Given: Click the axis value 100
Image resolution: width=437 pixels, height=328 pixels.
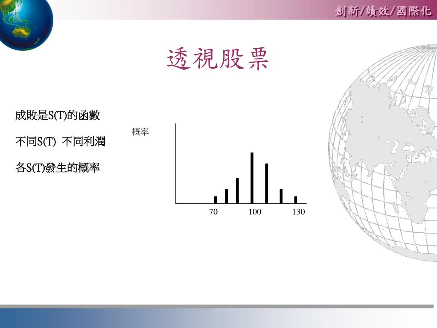Looking at the screenshot, I should pos(255,212).
